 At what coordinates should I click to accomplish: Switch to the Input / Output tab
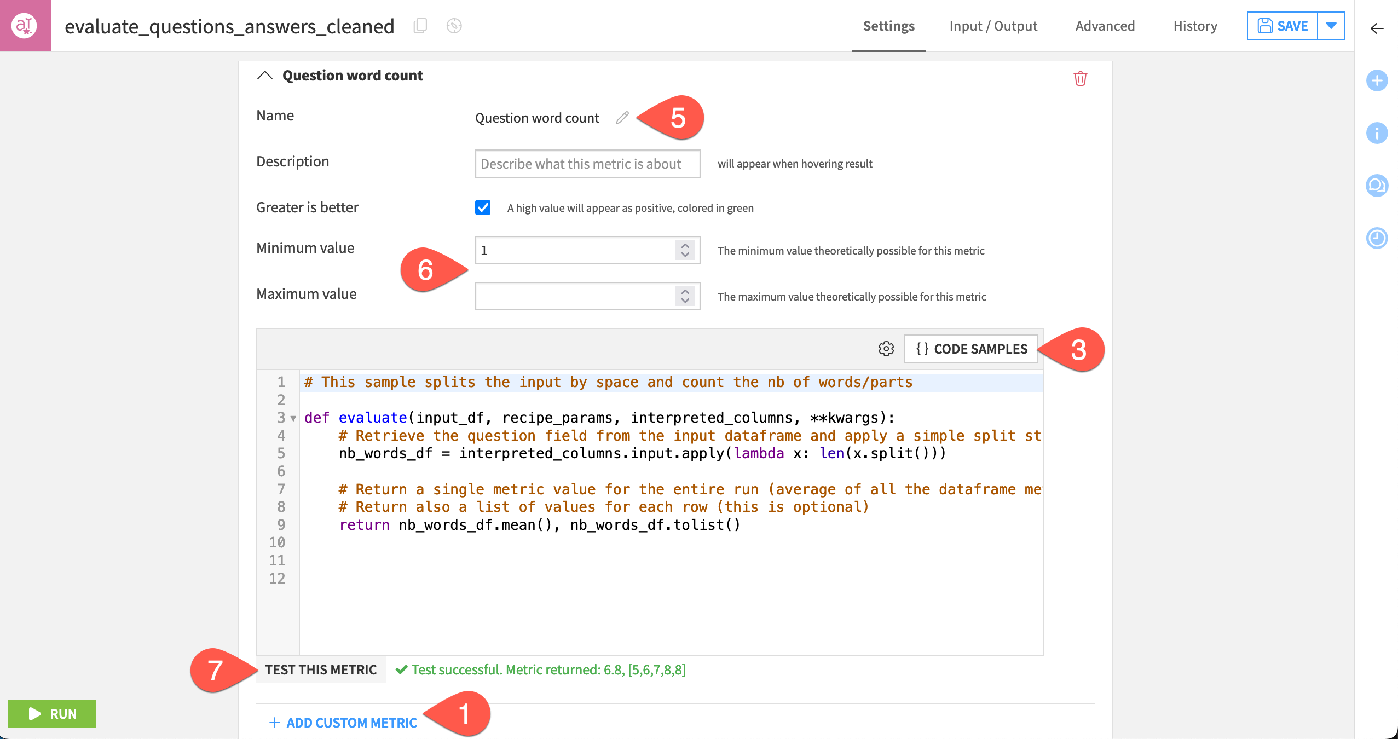tap(993, 26)
